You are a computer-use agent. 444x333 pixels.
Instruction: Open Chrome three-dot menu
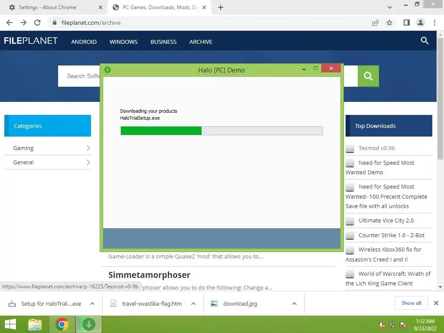434,23
